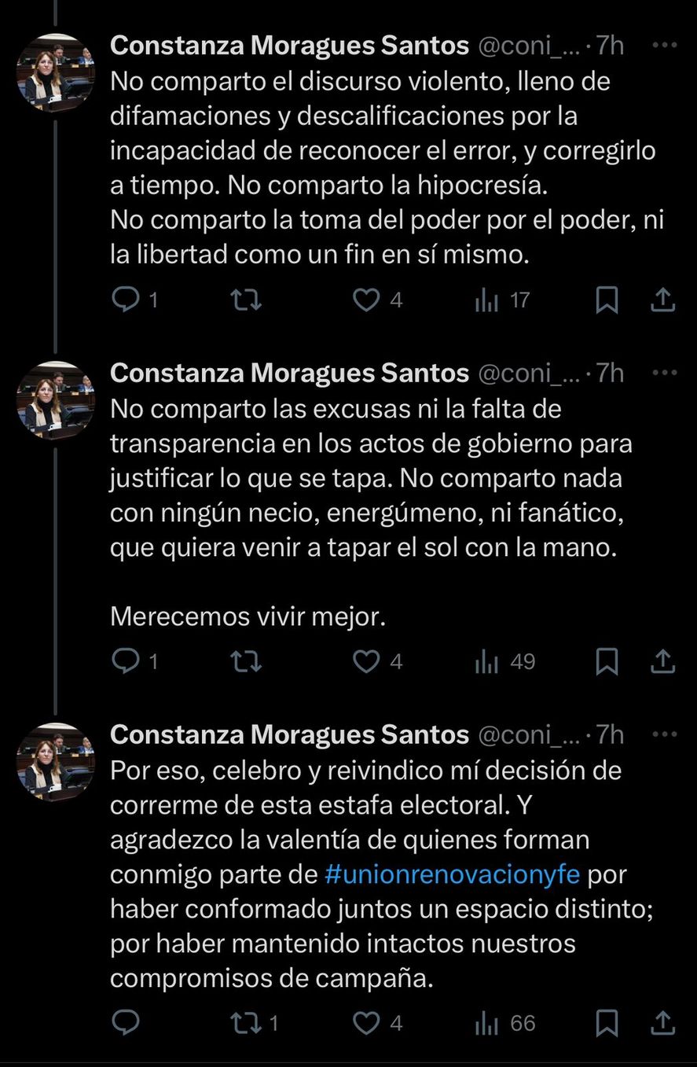Open author name on the second tweet
697x1067 pixels.
(289, 373)
